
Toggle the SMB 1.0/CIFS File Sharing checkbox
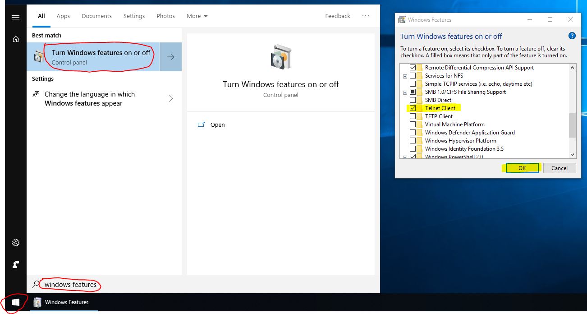[x=413, y=92]
